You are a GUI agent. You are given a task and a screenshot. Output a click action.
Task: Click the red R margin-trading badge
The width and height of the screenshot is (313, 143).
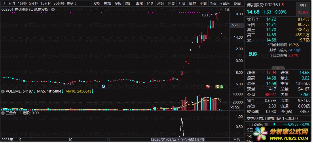(283, 4)
